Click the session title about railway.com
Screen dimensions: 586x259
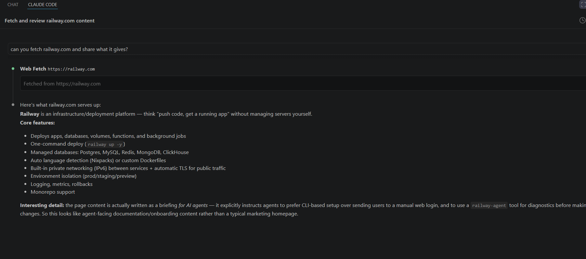[x=49, y=20]
